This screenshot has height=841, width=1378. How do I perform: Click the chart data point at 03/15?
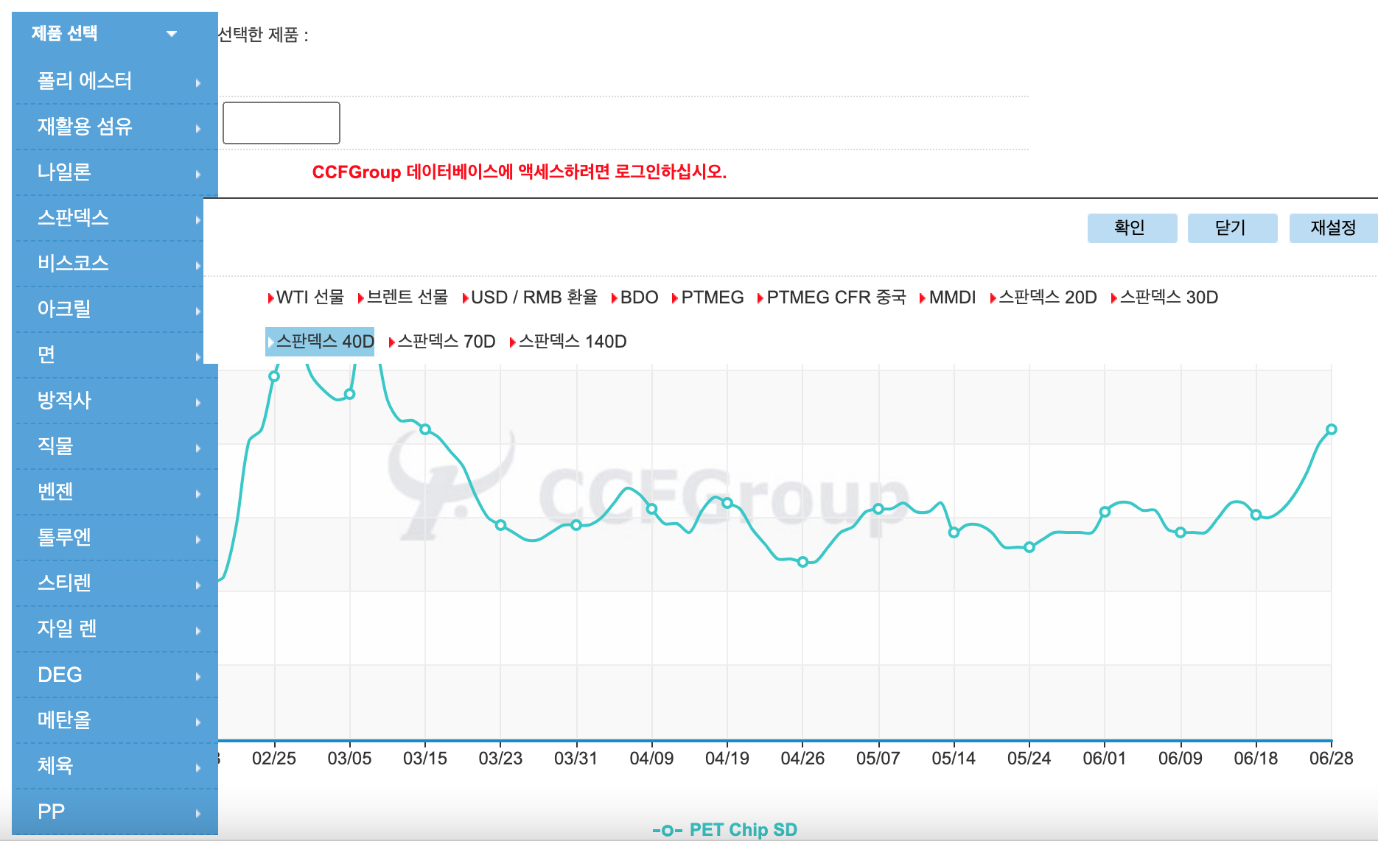click(425, 429)
